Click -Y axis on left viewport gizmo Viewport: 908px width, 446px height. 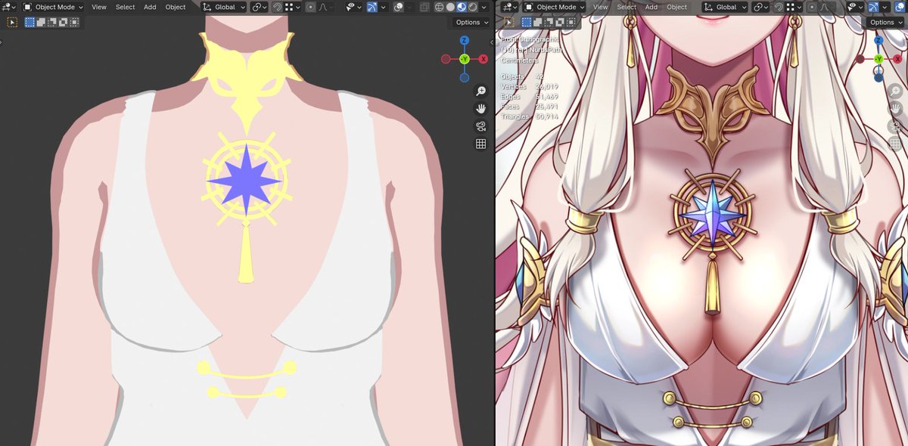click(464, 59)
